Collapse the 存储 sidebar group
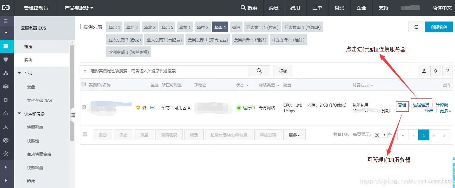Screen dimensions: 455x188 [x=19, y=73]
